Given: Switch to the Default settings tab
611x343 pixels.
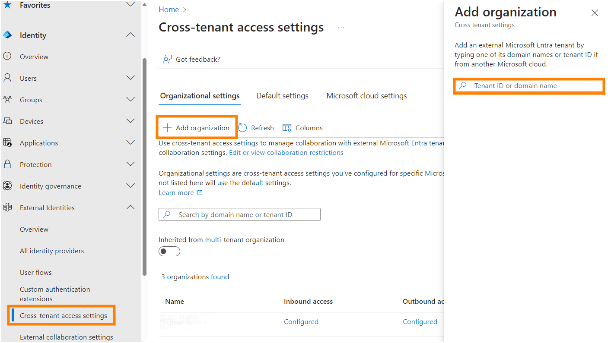Looking at the screenshot, I should 282,95.
